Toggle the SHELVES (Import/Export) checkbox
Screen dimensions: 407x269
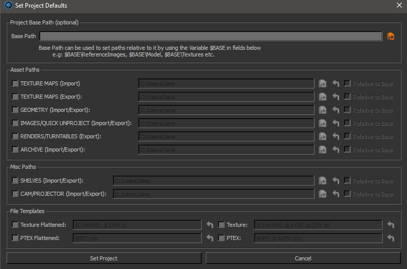click(x=15, y=181)
